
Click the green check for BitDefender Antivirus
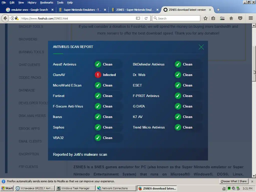click(178, 64)
